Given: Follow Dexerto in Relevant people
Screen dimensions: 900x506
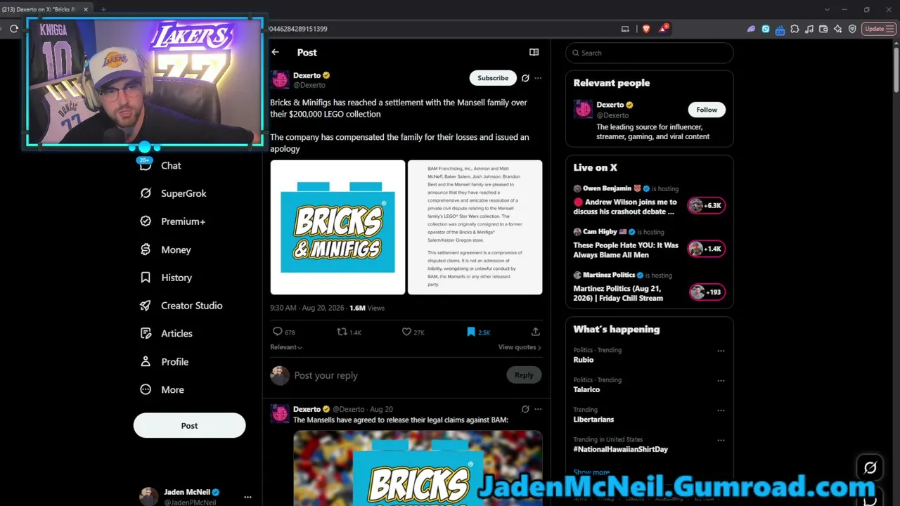Looking at the screenshot, I should pyautogui.click(x=707, y=110).
